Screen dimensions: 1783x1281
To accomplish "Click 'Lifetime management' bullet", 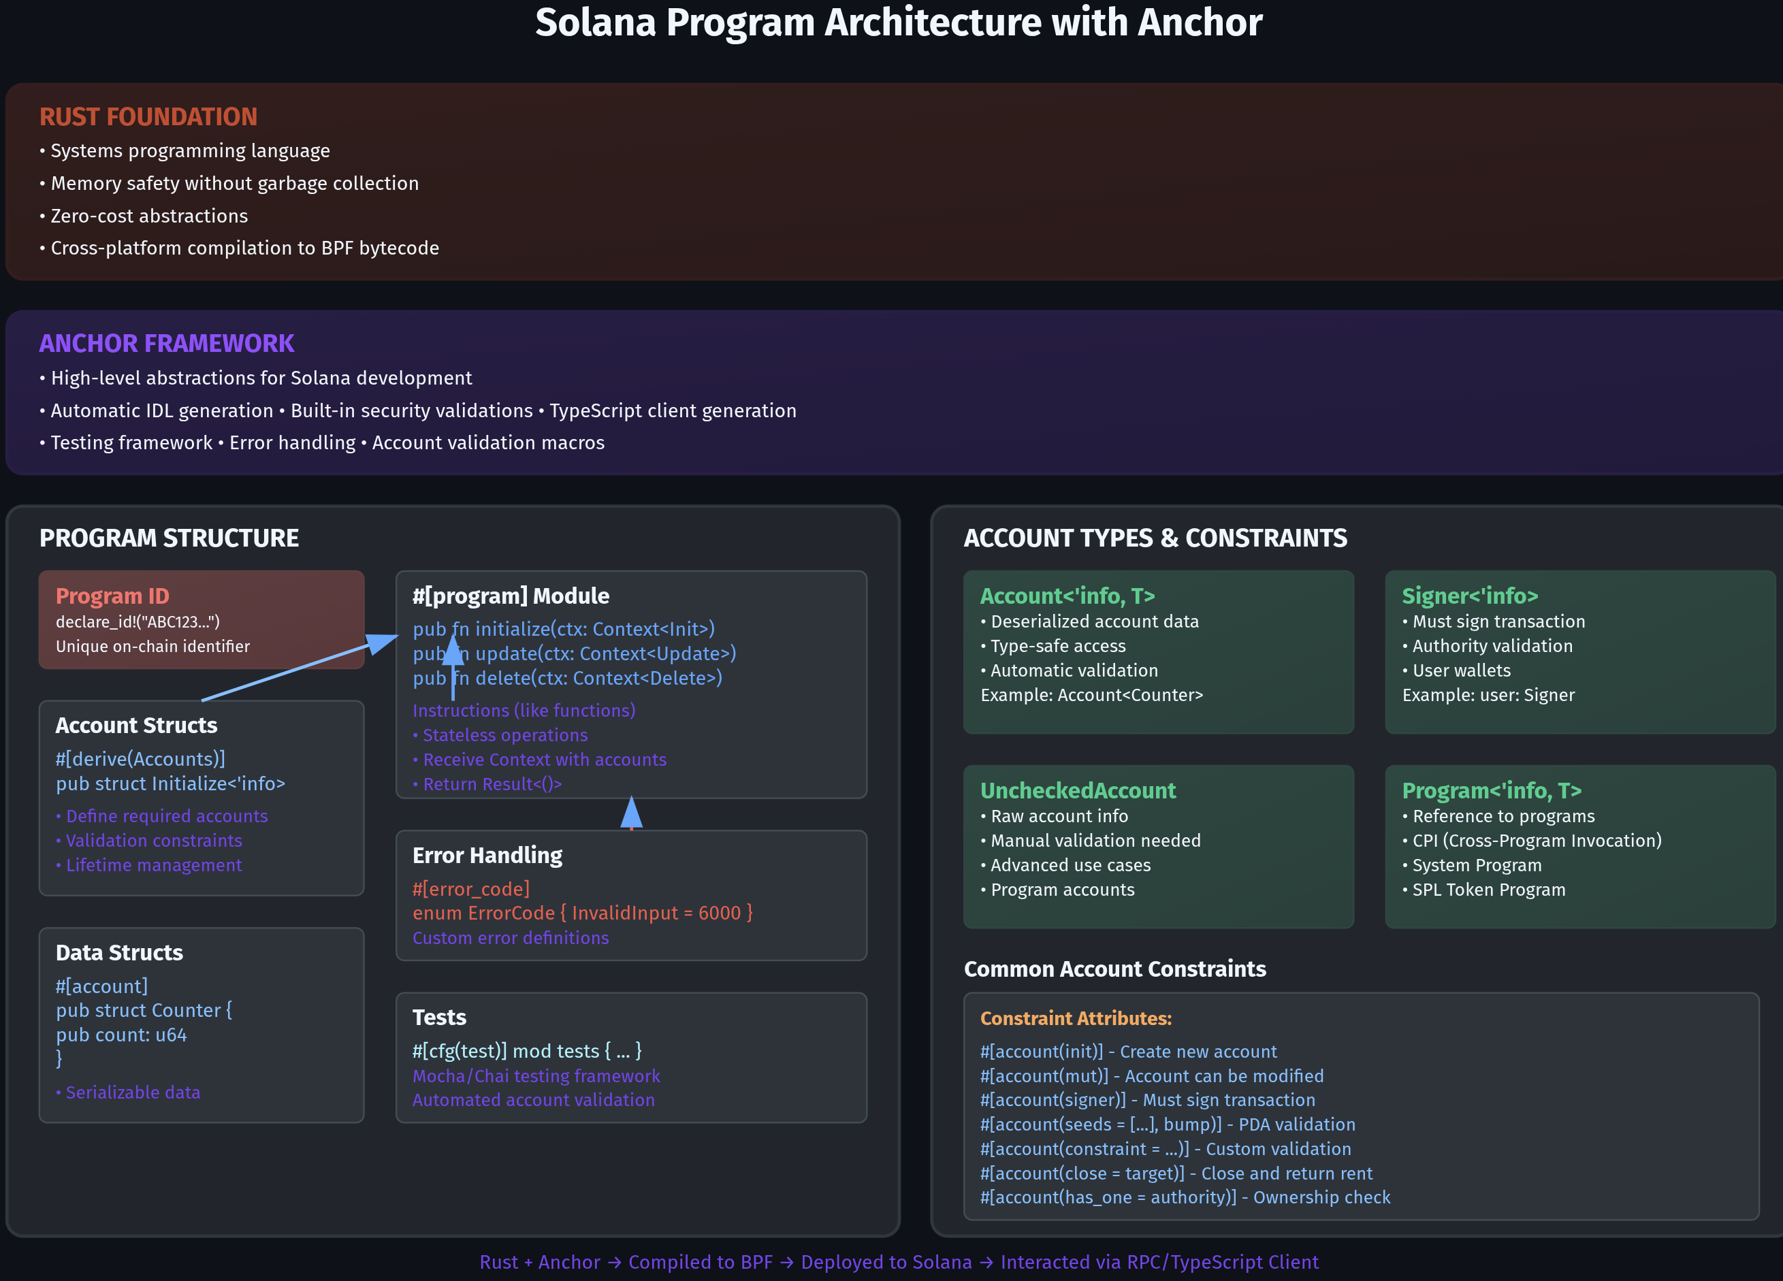I will click(x=149, y=865).
